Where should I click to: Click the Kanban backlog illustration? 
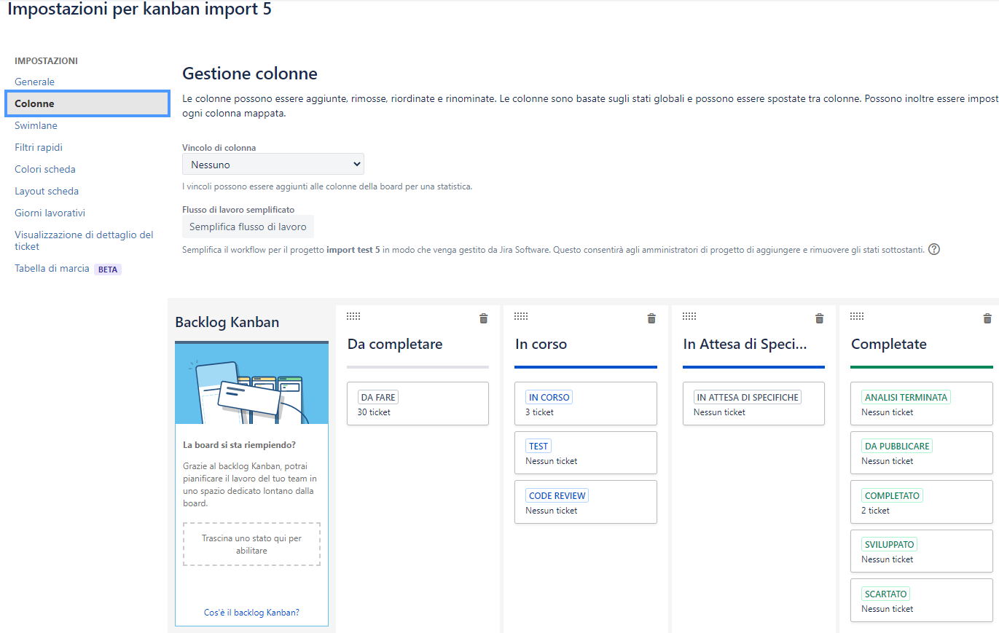251,384
